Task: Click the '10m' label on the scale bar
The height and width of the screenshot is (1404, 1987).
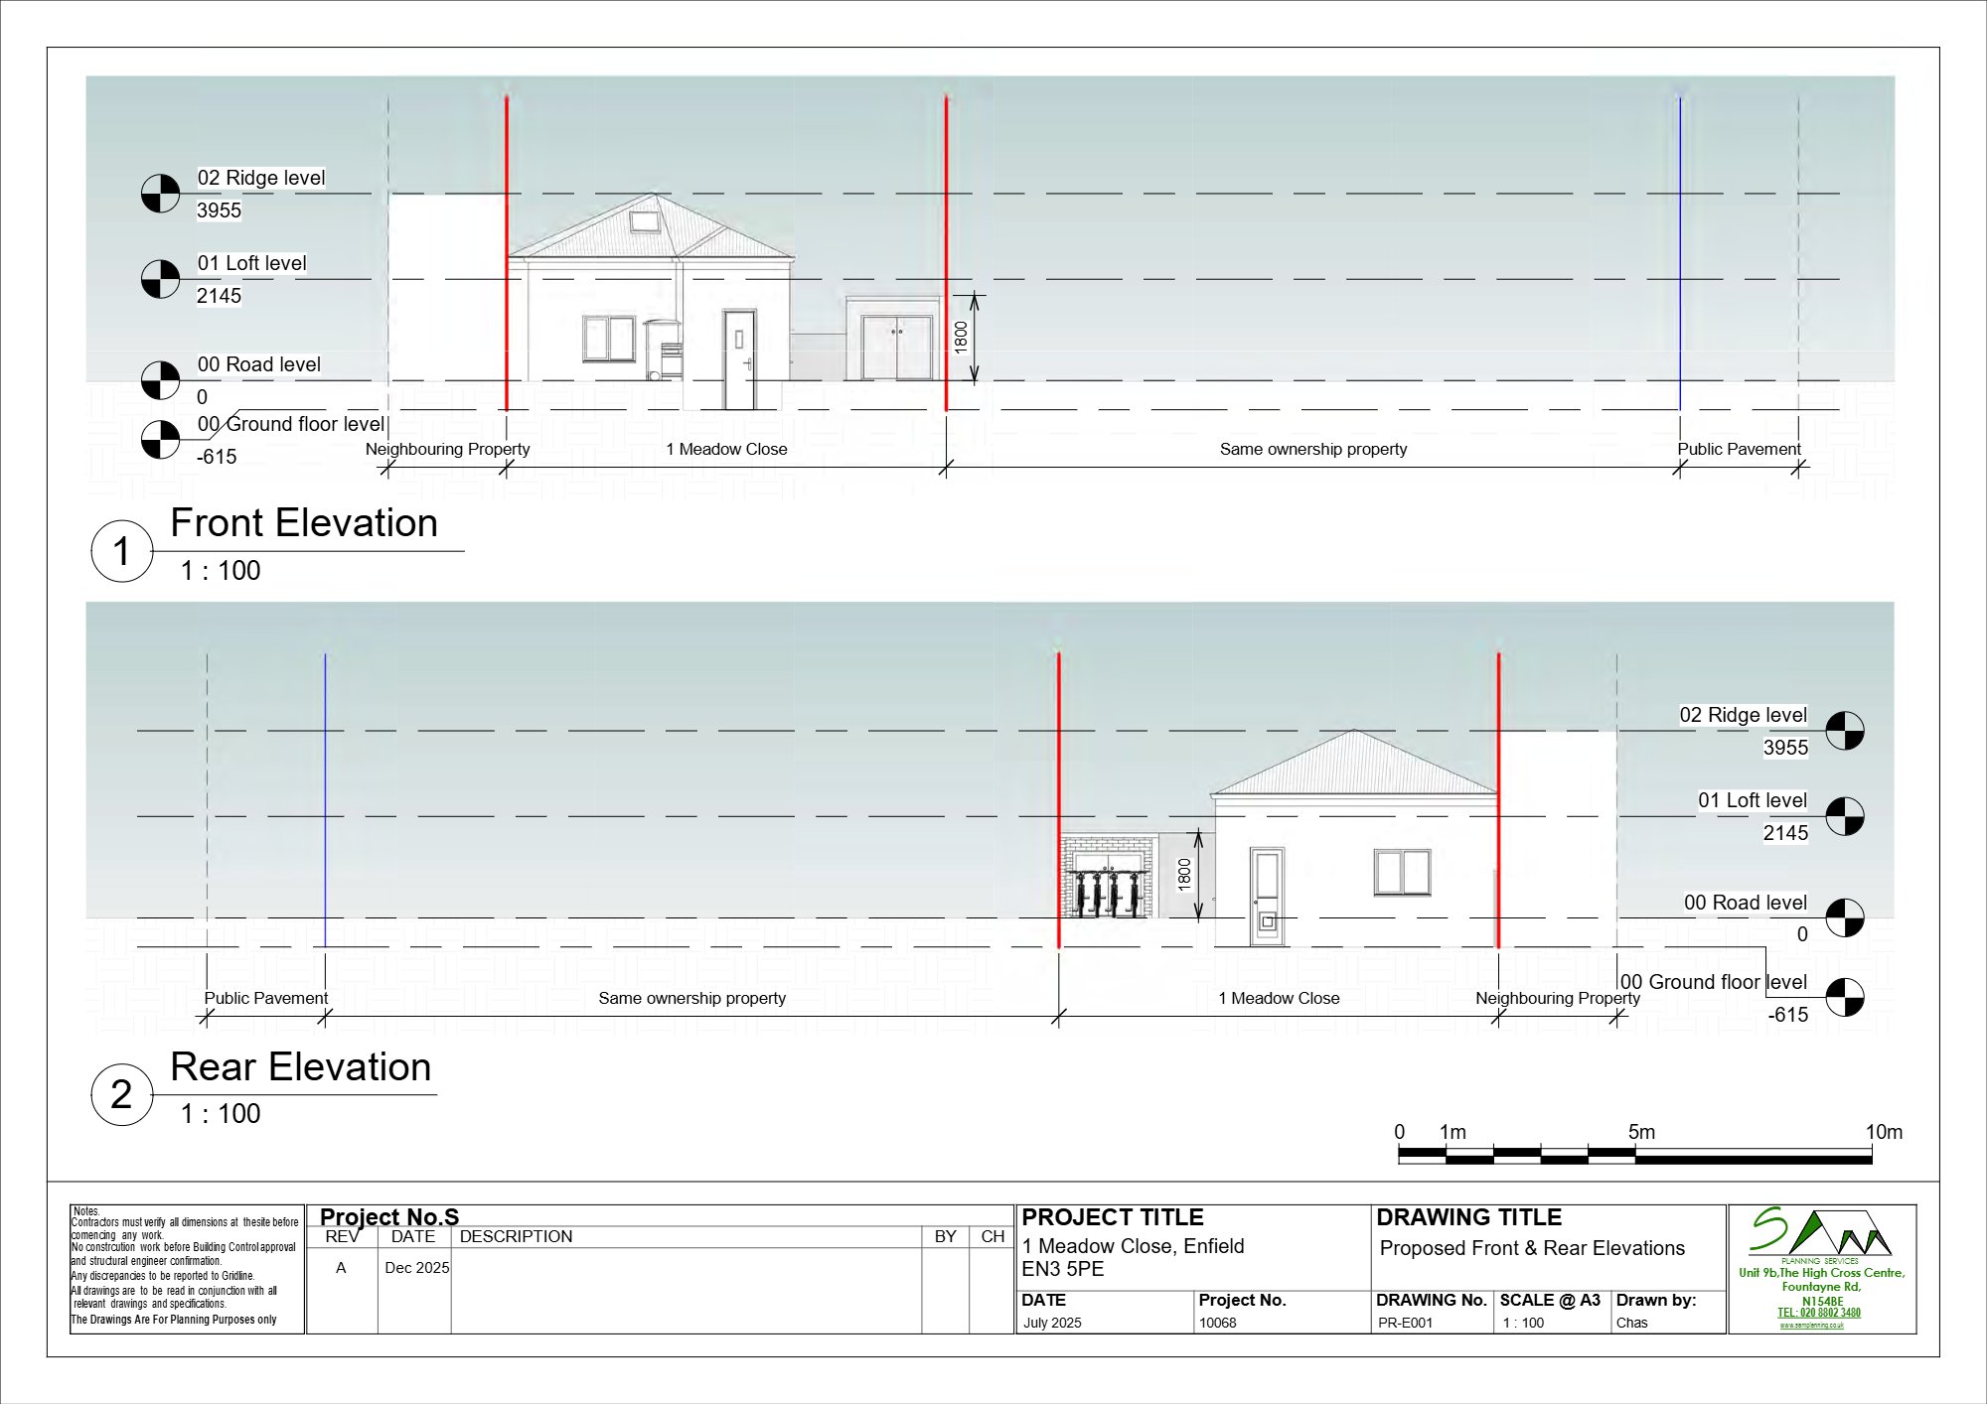Action: (1884, 1132)
